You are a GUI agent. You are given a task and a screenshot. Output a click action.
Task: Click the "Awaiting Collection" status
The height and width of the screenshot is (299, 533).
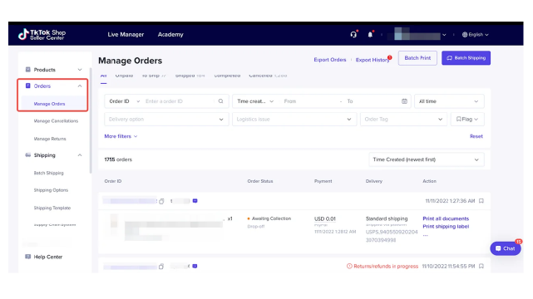[x=271, y=218]
